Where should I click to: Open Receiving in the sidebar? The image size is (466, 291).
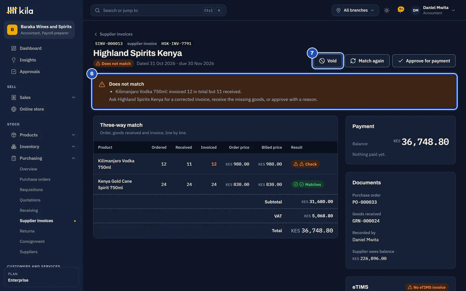29,210
